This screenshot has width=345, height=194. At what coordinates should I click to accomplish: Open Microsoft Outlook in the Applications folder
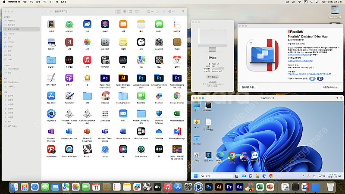pos(69,131)
